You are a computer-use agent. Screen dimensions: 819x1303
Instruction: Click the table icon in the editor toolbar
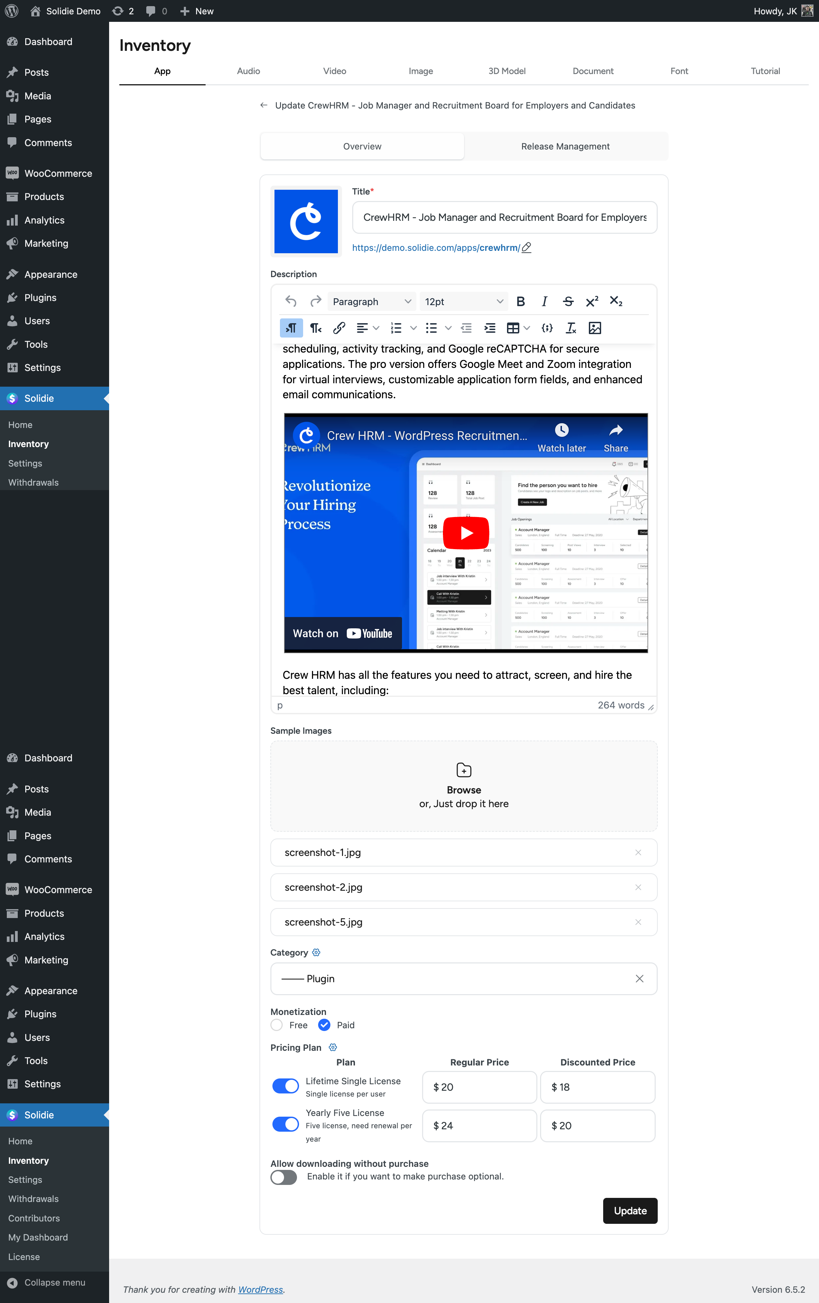(x=513, y=328)
